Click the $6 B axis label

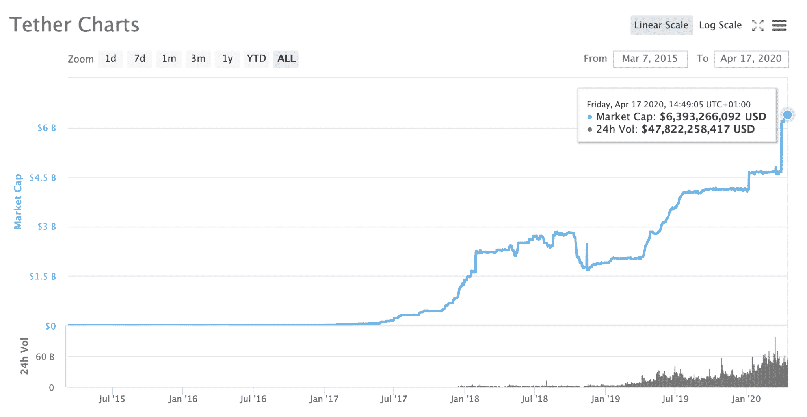(x=46, y=128)
